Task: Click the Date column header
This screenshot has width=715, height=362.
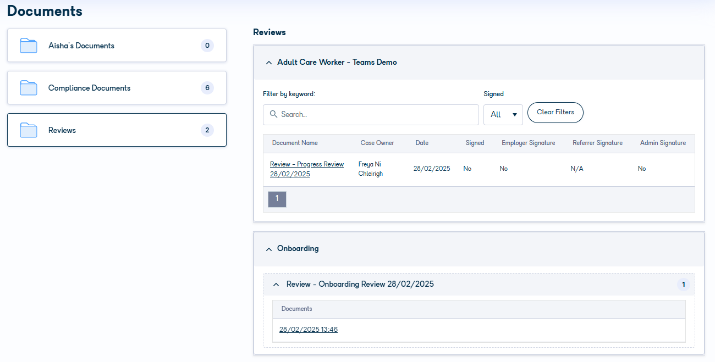Action: 422,143
